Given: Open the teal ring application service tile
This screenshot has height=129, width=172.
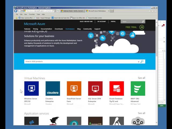Looking at the screenshot, I should point(74,121).
